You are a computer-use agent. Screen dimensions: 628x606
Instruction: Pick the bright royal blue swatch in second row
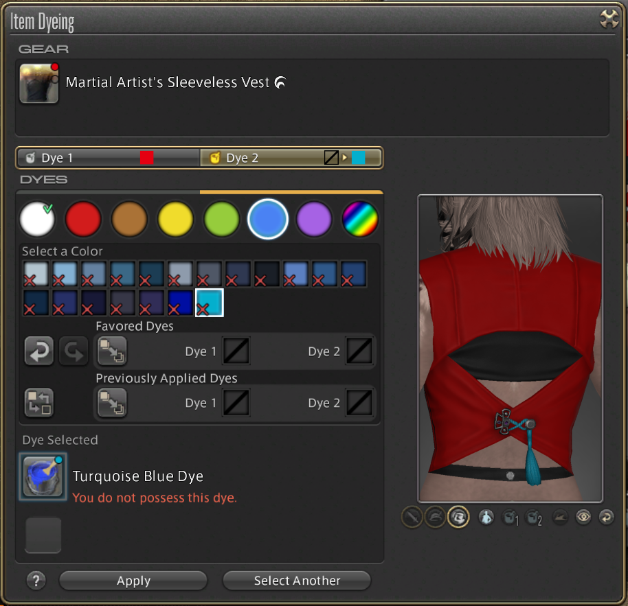(180, 303)
